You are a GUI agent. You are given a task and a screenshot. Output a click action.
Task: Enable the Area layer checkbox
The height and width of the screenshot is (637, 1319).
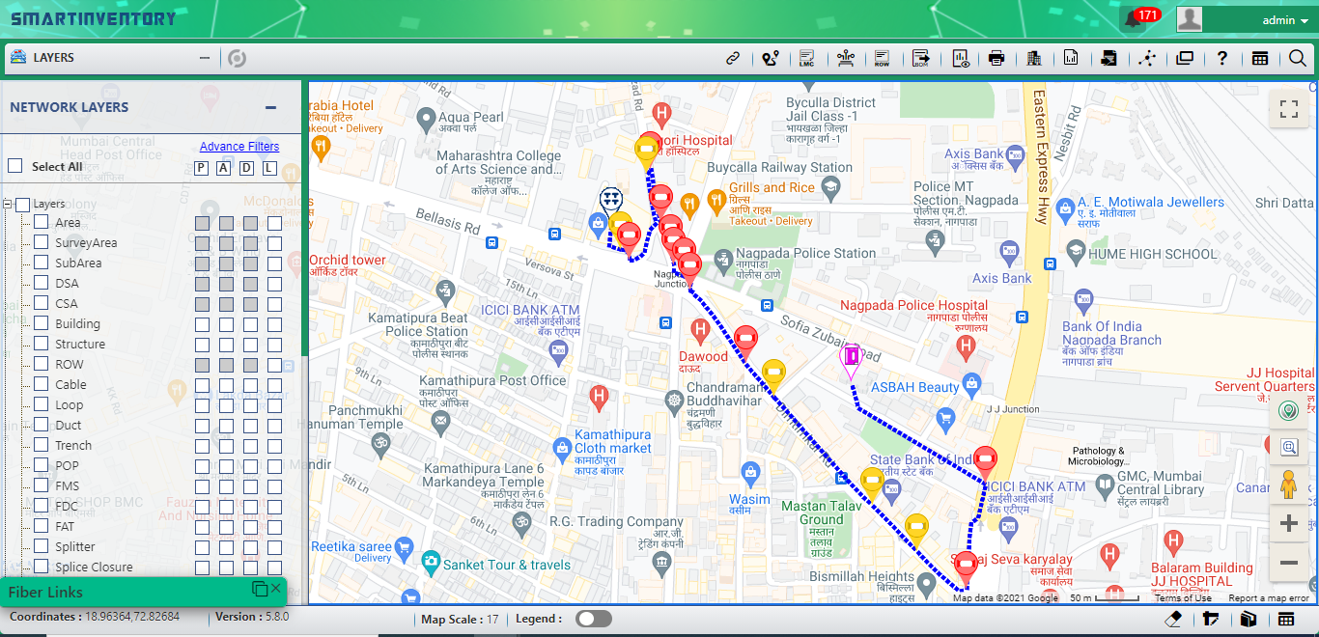click(41, 222)
